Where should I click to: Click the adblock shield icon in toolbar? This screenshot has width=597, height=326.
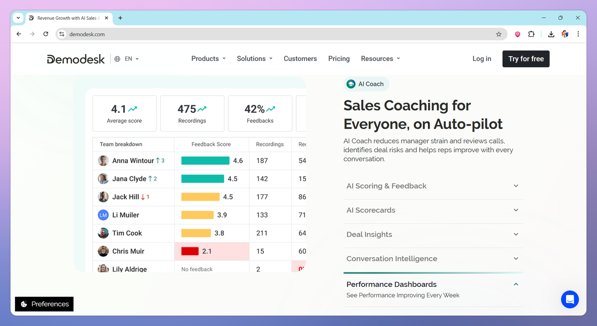[x=517, y=34]
